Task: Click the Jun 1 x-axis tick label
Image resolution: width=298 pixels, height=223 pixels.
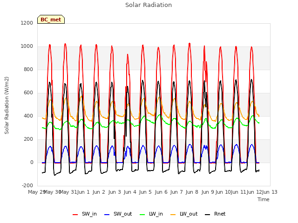Action: pyautogui.click(x=83, y=192)
